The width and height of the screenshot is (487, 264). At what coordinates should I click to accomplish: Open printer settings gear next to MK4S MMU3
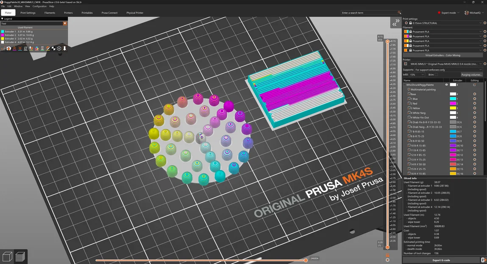pyautogui.click(x=485, y=64)
